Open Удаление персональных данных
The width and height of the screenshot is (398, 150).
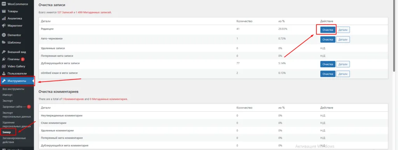(16, 124)
